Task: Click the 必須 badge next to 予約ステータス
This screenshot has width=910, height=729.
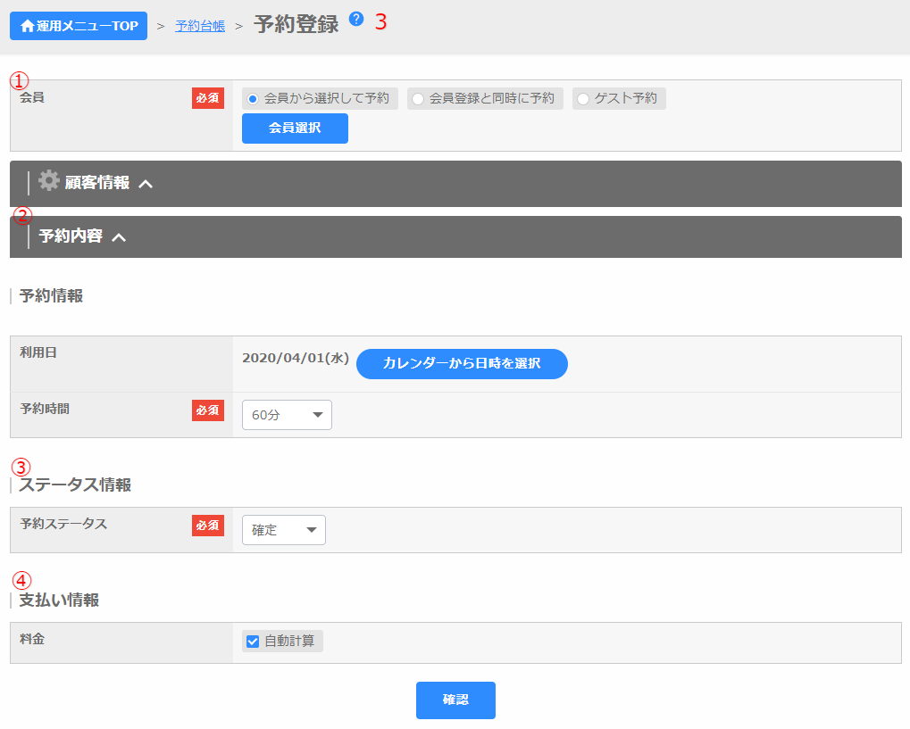Action: tap(207, 526)
